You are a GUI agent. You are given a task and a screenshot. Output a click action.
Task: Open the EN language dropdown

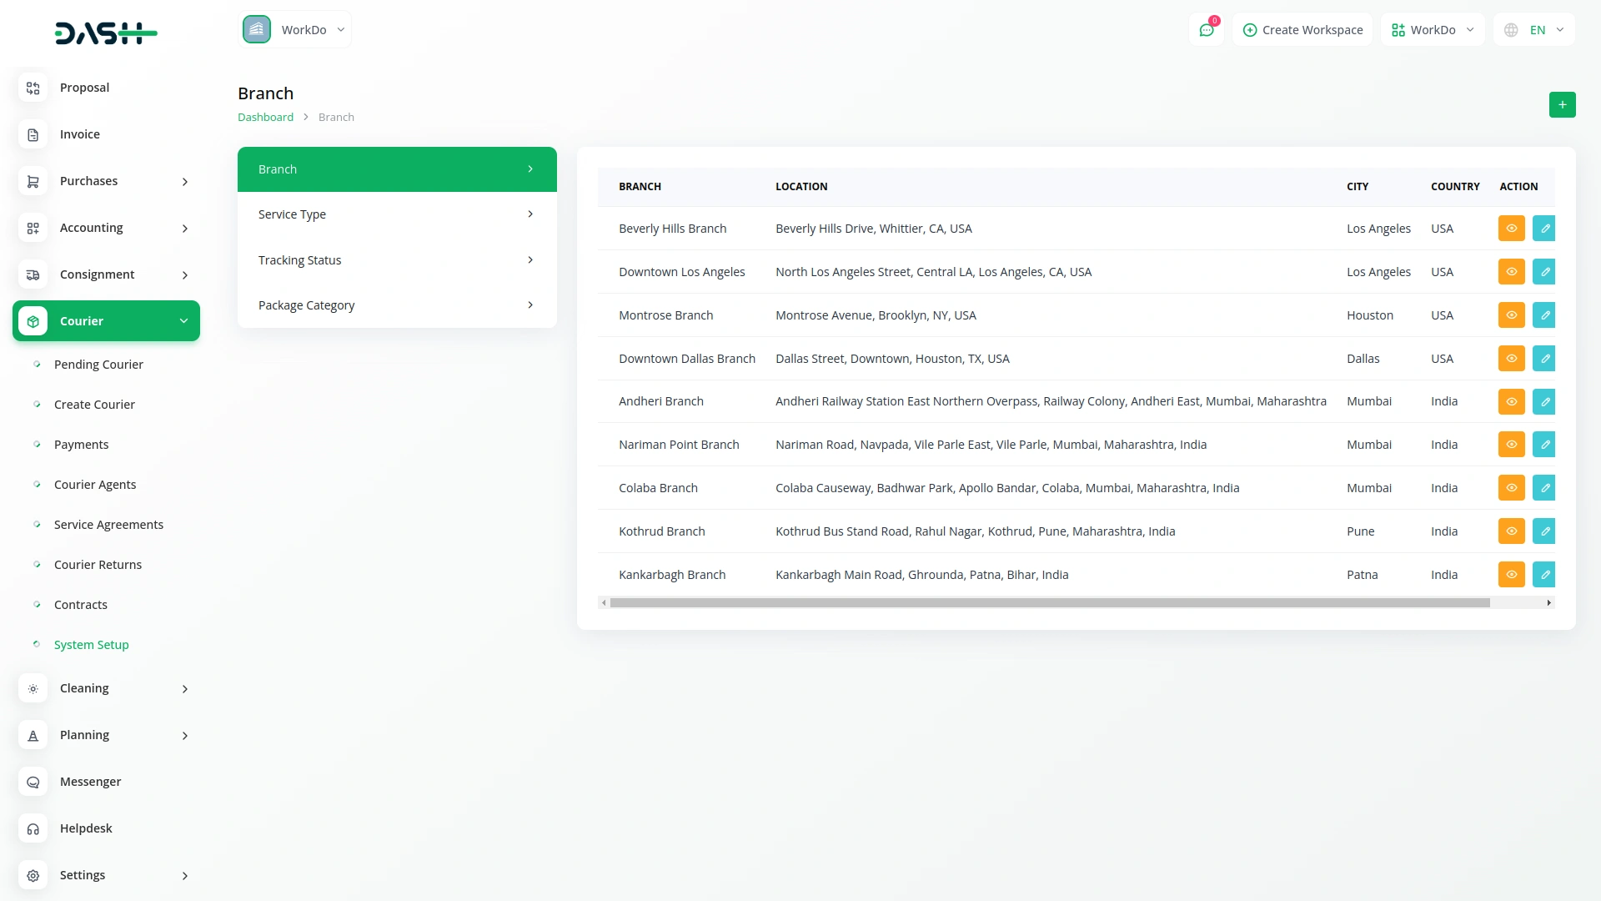click(x=1534, y=30)
